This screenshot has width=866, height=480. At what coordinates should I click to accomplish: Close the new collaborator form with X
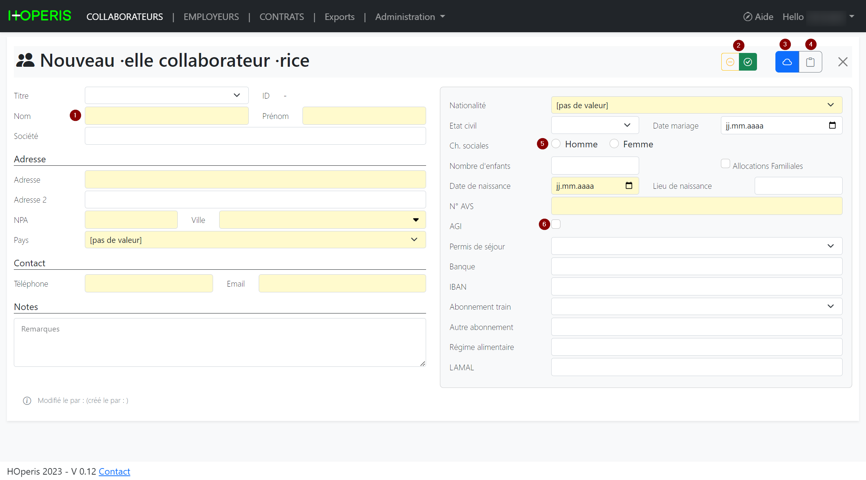click(843, 62)
